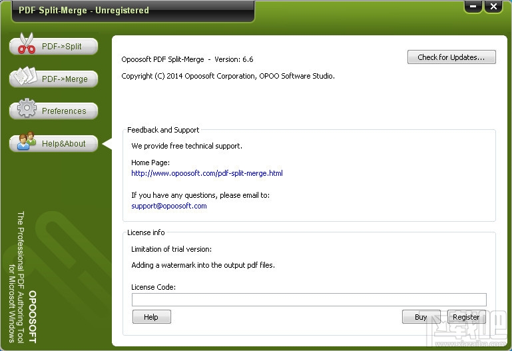This screenshot has width=512, height=351.
Task: Click the 'License Code:' label
Action: (154, 287)
